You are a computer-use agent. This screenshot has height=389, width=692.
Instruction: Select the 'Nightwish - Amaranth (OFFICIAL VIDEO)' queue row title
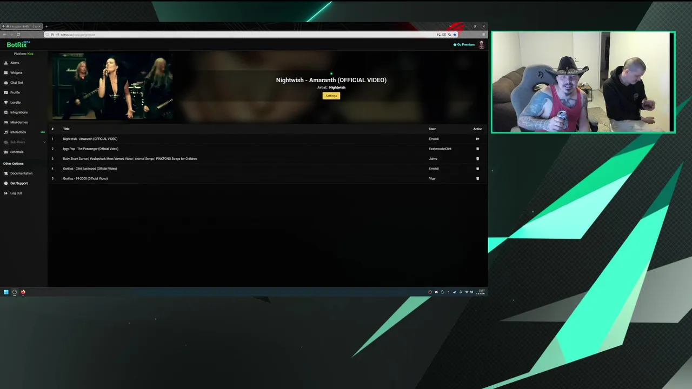[x=90, y=139]
